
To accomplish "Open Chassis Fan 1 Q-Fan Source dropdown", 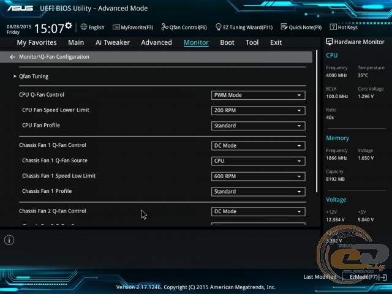I will (258, 161).
